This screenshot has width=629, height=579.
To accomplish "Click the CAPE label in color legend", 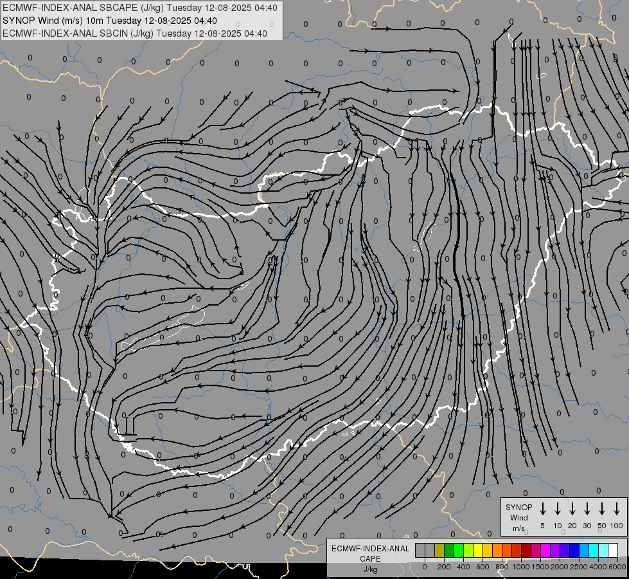I will tap(370, 559).
